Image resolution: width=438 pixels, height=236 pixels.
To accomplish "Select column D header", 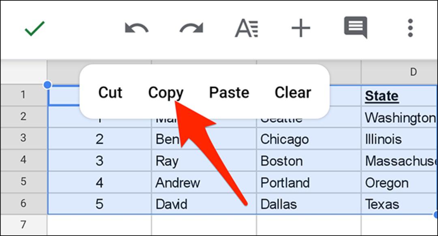I will click(x=399, y=72).
